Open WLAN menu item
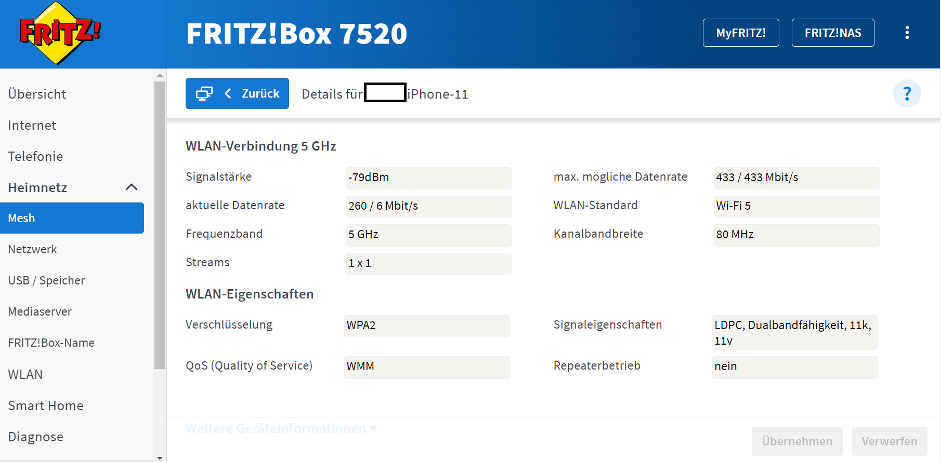Screen dimensions: 941x462 25,374
